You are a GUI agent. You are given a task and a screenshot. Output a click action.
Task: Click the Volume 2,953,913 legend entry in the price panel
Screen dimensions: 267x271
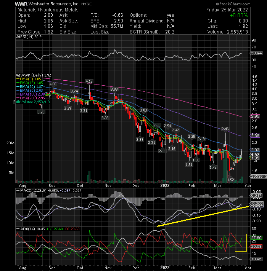(x=33, y=102)
